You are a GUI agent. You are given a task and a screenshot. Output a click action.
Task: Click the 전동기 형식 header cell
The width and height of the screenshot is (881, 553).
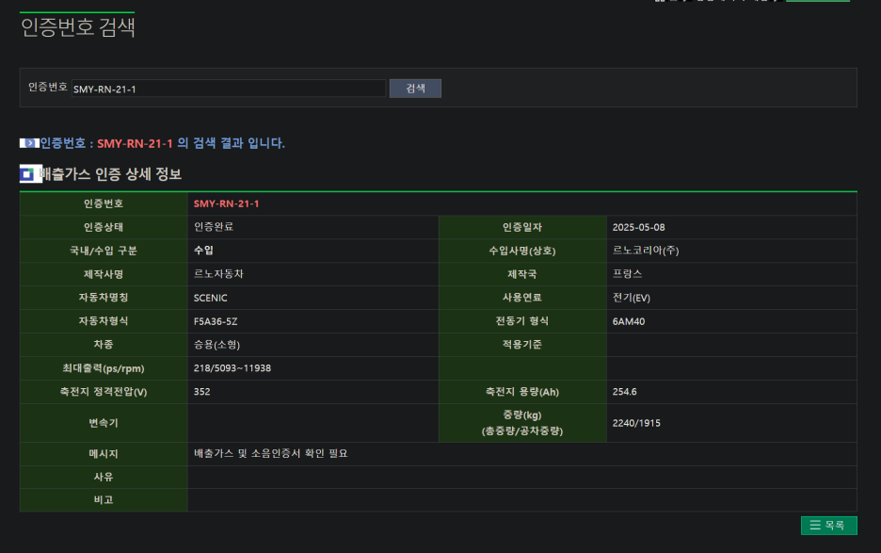click(x=522, y=321)
